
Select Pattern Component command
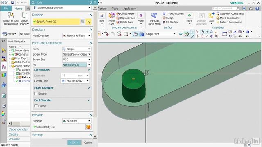229,22
